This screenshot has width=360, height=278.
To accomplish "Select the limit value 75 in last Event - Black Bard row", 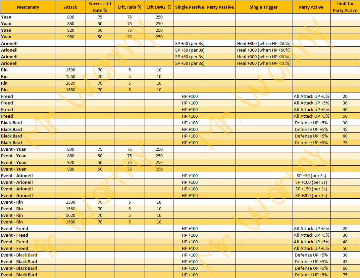I will (345, 275).
